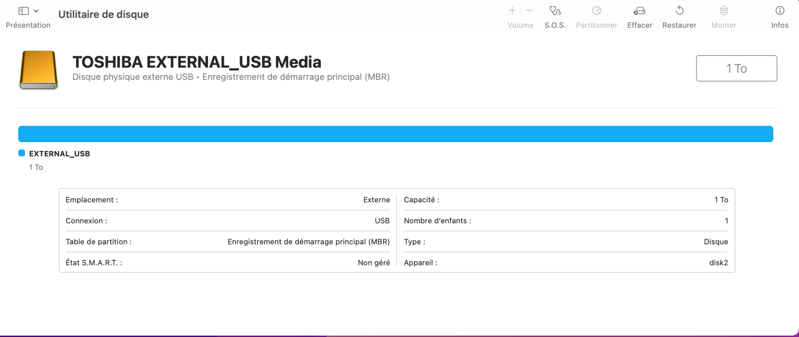799x337 pixels.
Task: Select the disk2 device identifier
Action: click(x=718, y=263)
